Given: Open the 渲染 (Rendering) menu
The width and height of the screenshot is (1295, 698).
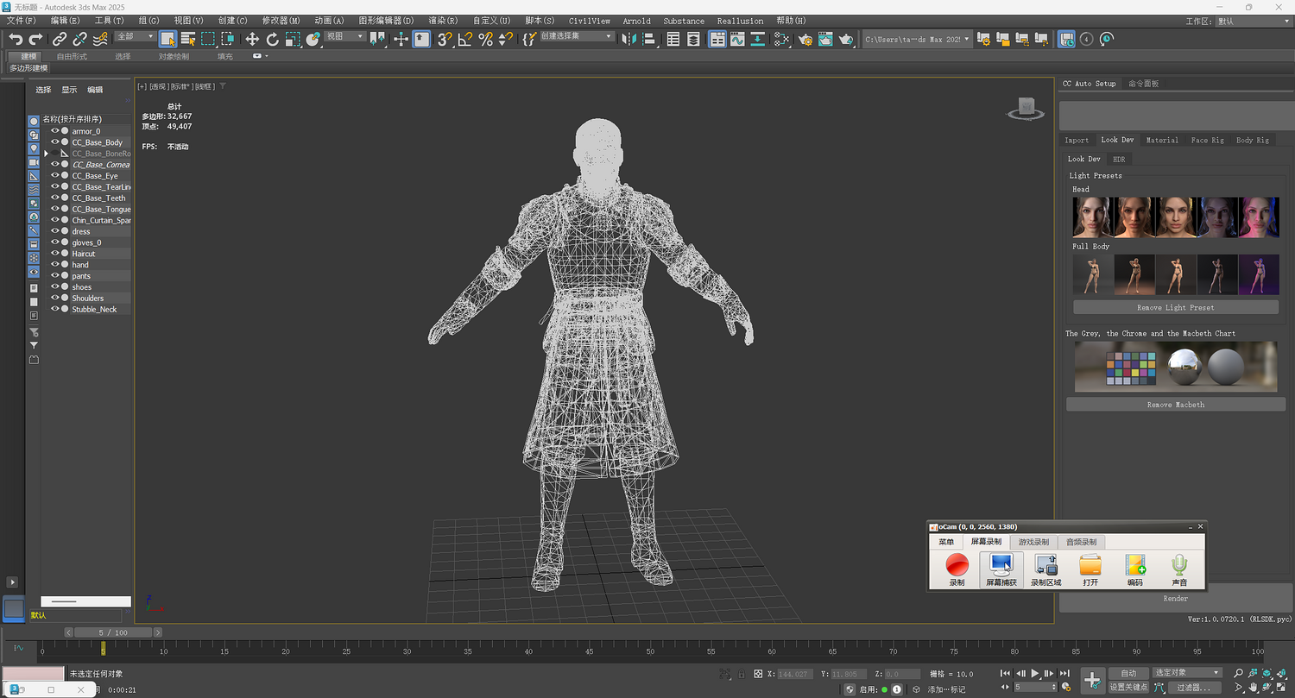Looking at the screenshot, I should pos(443,21).
